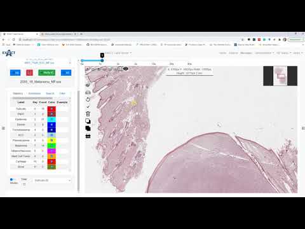This screenshot has height=229, width=305.
Task: Click the leftmost blue navigation button
Action: (x=15, y=73)
